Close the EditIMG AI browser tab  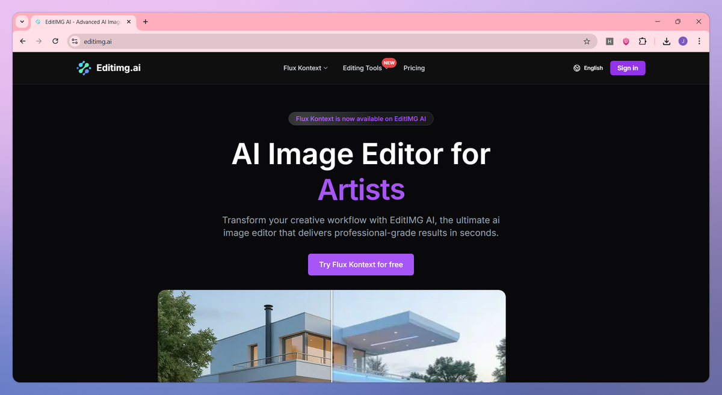[128, 22]
